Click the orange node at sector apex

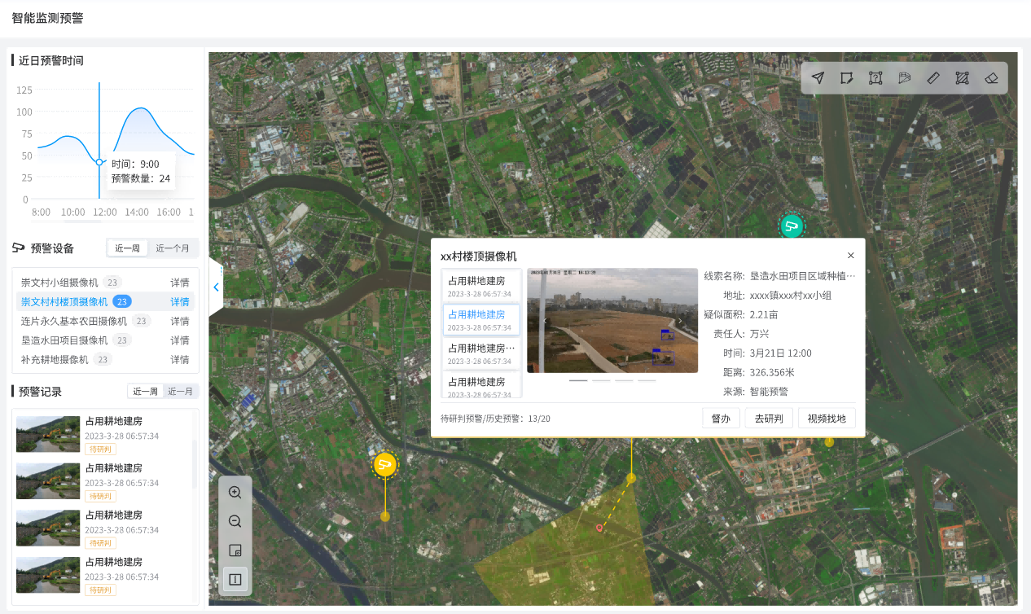tap(631, 478)
